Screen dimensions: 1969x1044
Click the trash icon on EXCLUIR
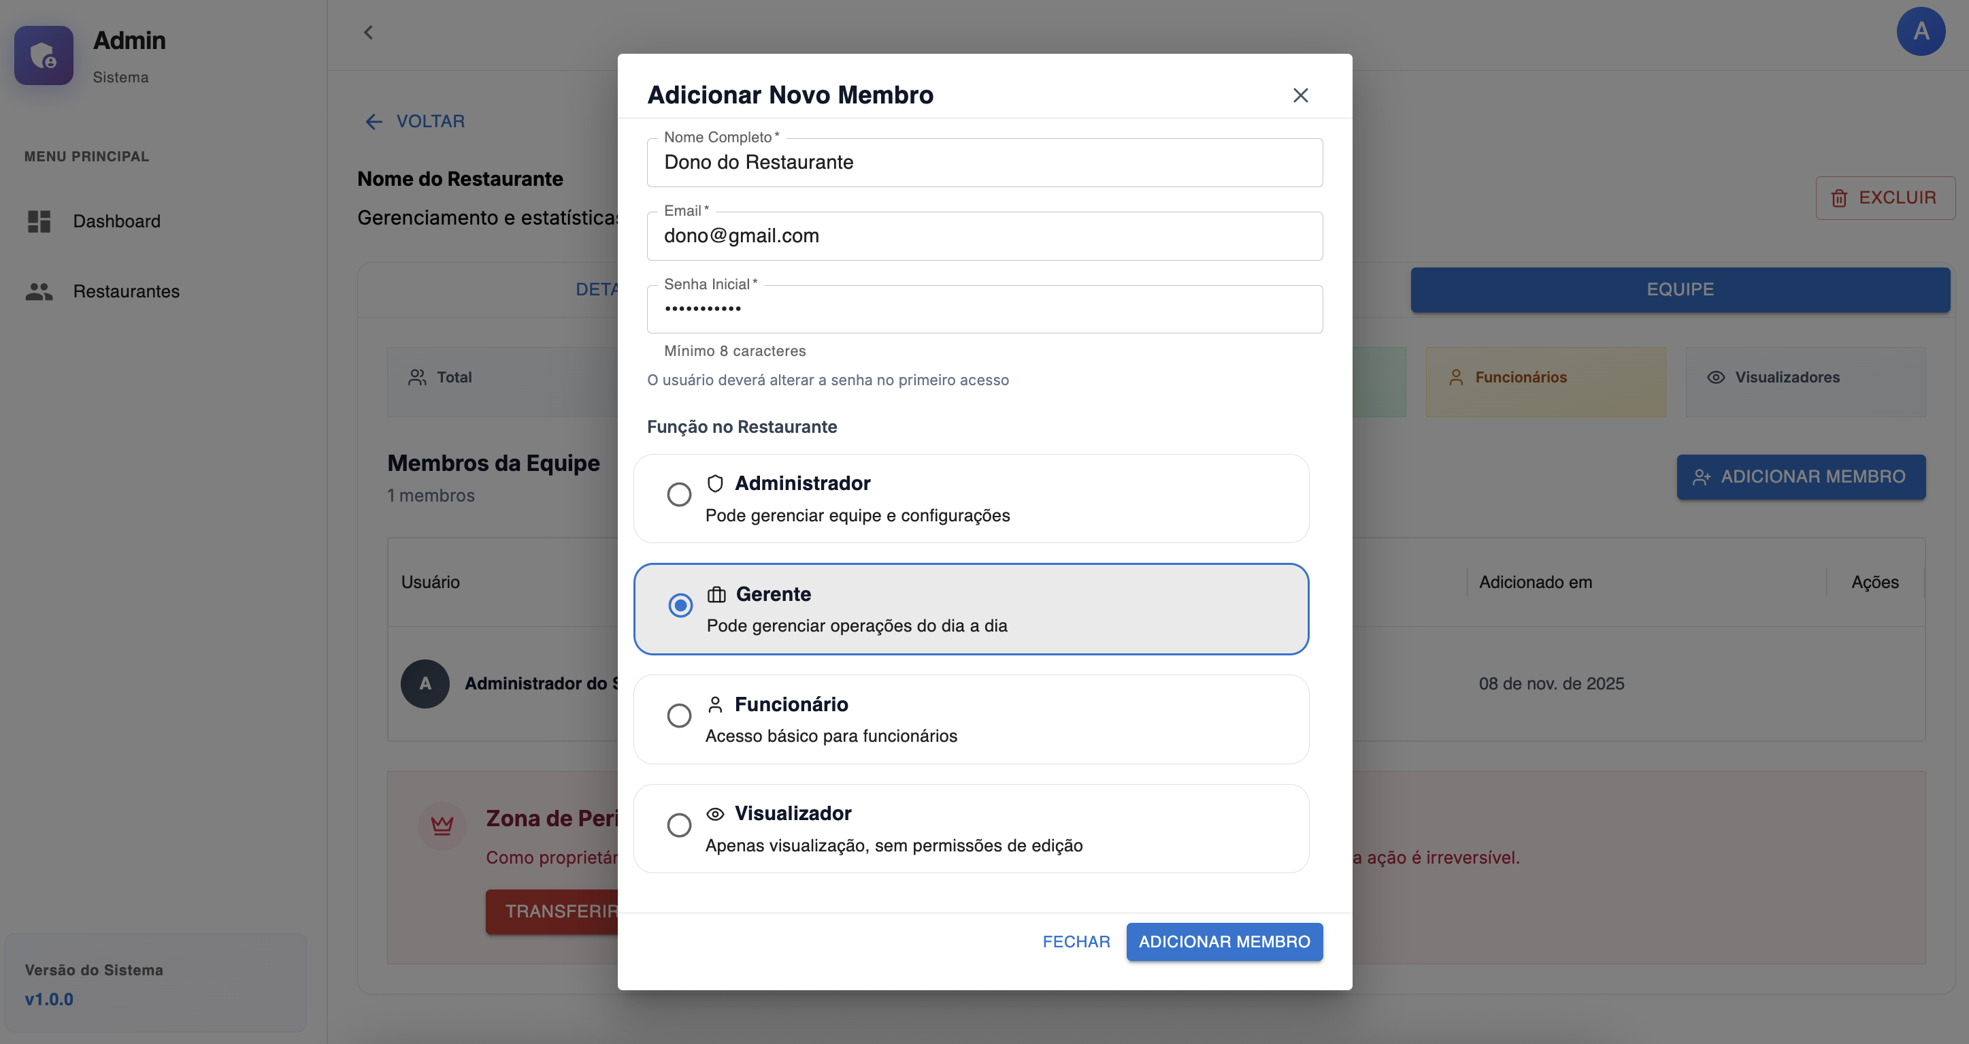[x=1839, y=198]
